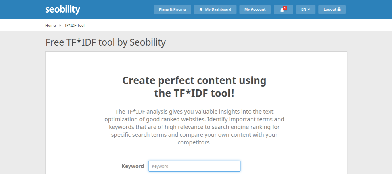Click the chevron arrow next to EN
Viewport: 392px width, 174px height.
309,9
